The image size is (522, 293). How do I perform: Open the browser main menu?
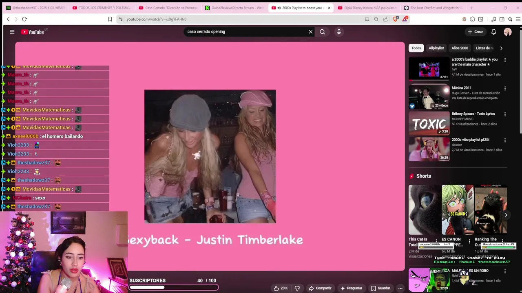coord(518,19)
